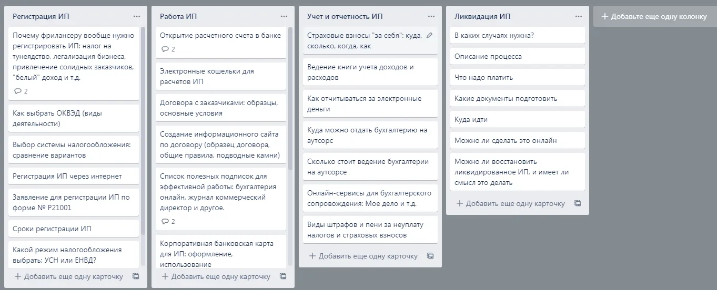
Task: Open the Ликвидация ИП list options menu
Action: pos(579,16)
